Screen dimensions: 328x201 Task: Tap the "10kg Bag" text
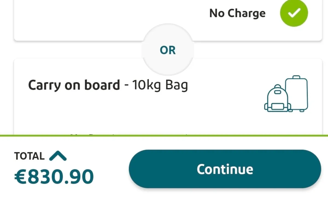click(160, 85)
